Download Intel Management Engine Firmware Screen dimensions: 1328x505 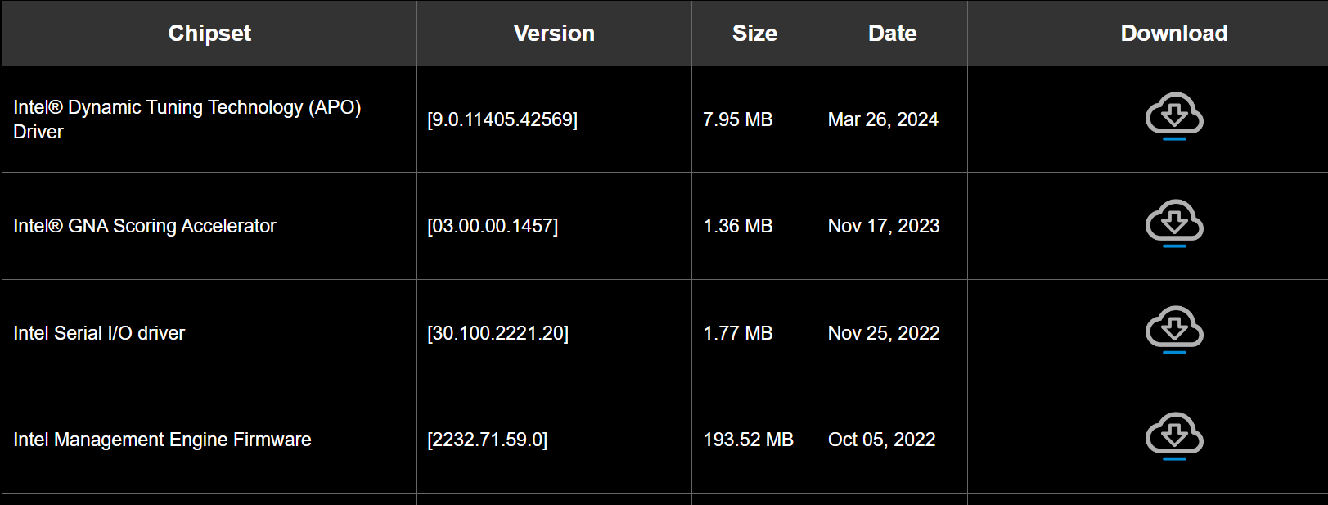click(1174, 436)
